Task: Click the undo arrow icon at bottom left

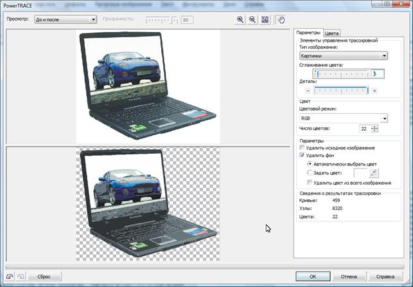Action: (x=10, y=276)
